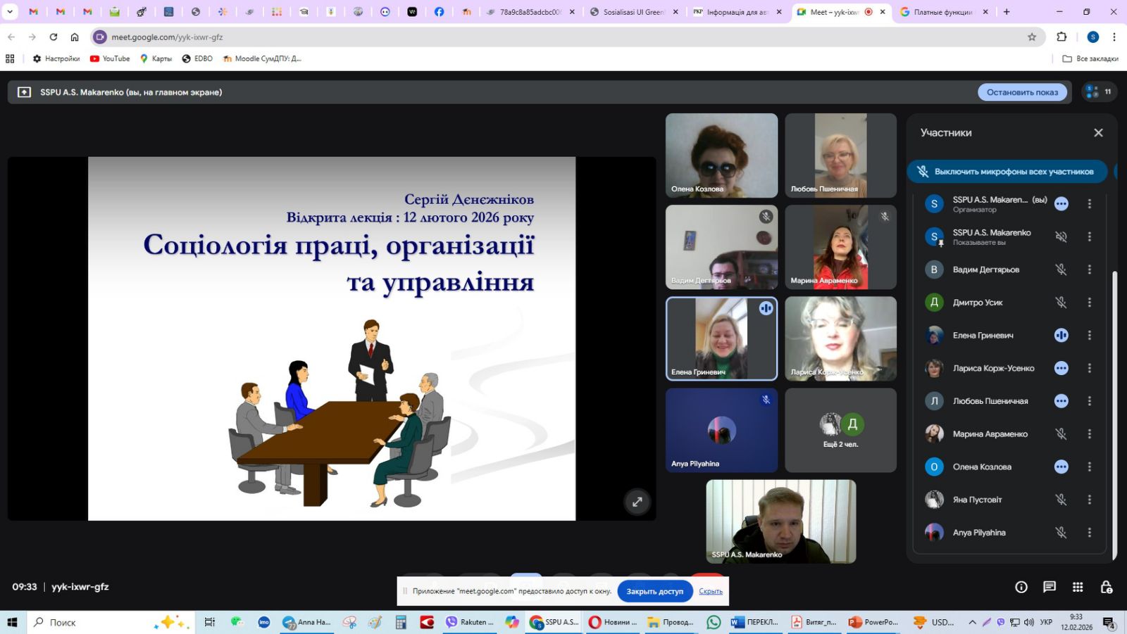Image resolution: width=1127 pixels, height=634 pixels.
Task: Open three-dot menu for Лариса Корж-Усенко
Action: pyautogui.click(x=1089, y=368)
